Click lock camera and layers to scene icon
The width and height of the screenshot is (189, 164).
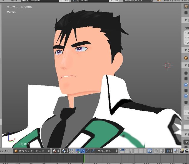[150, 151]
